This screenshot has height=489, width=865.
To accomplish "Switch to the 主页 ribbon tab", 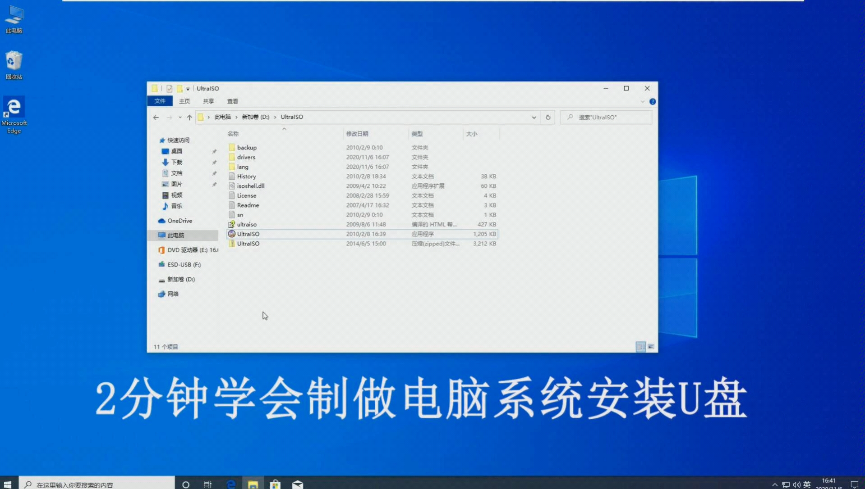I will point(184,101).
